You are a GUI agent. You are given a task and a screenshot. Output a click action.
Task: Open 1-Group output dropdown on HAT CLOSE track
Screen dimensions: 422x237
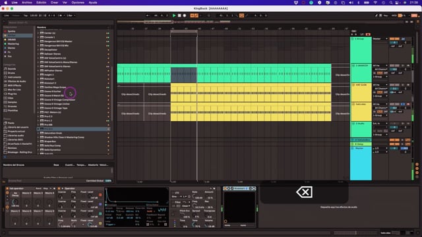380,96
